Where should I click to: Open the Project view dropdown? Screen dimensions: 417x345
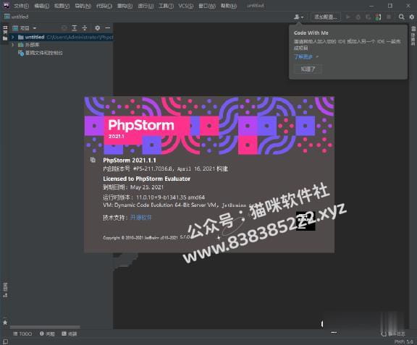[25, 28]
